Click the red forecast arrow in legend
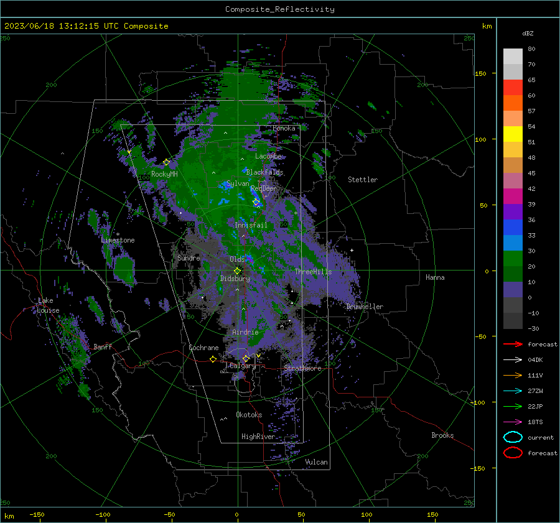 [x=513, y=344]
